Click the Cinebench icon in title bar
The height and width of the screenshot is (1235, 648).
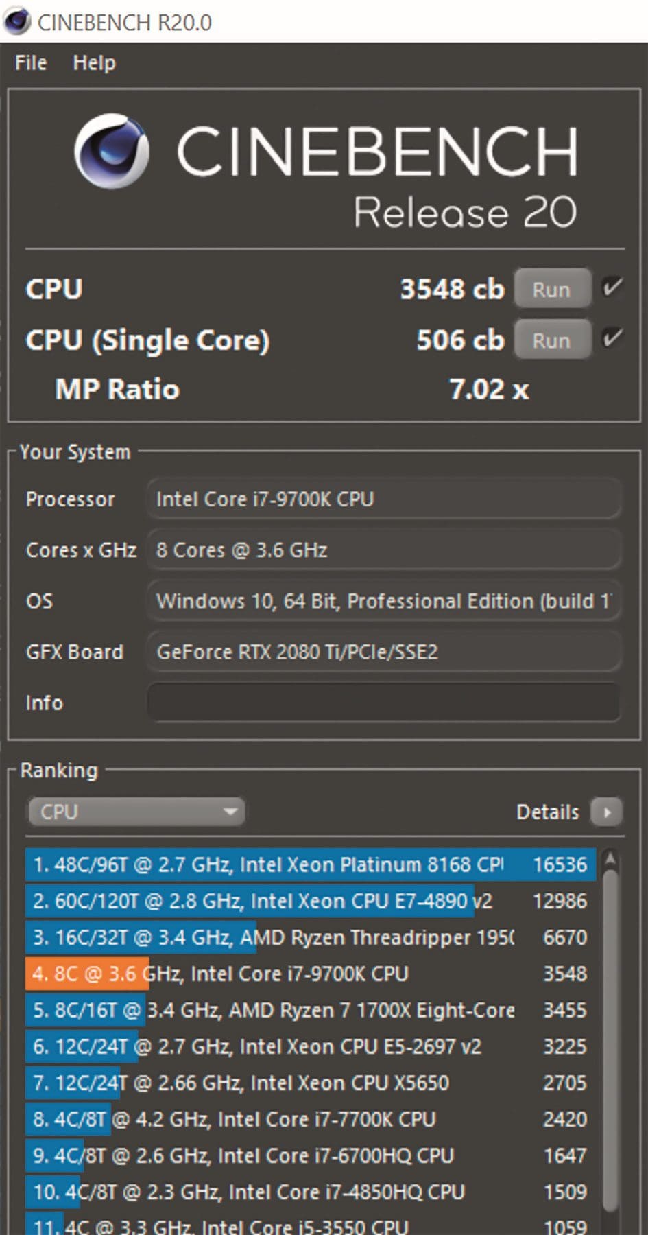(17, 22)
